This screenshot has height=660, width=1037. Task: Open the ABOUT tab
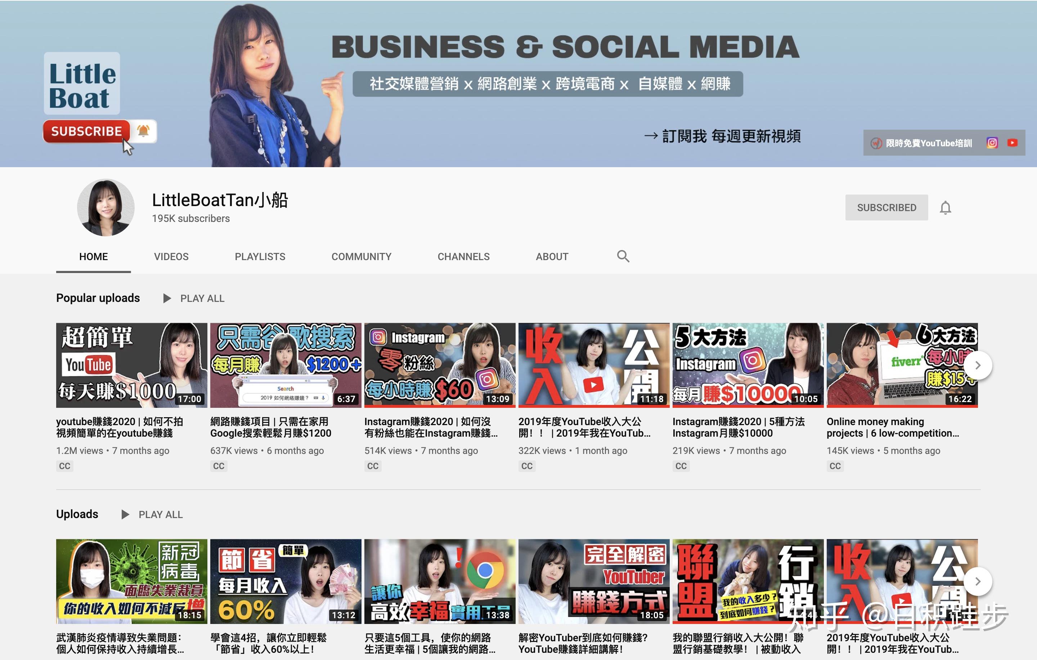[552, 257]
